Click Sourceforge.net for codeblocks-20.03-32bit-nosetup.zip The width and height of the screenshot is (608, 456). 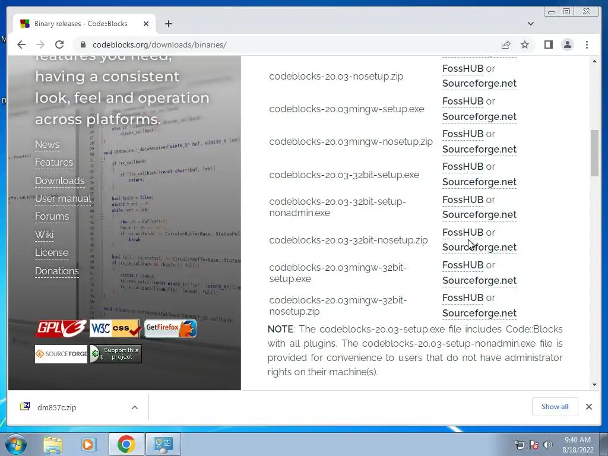click(479, 248)
